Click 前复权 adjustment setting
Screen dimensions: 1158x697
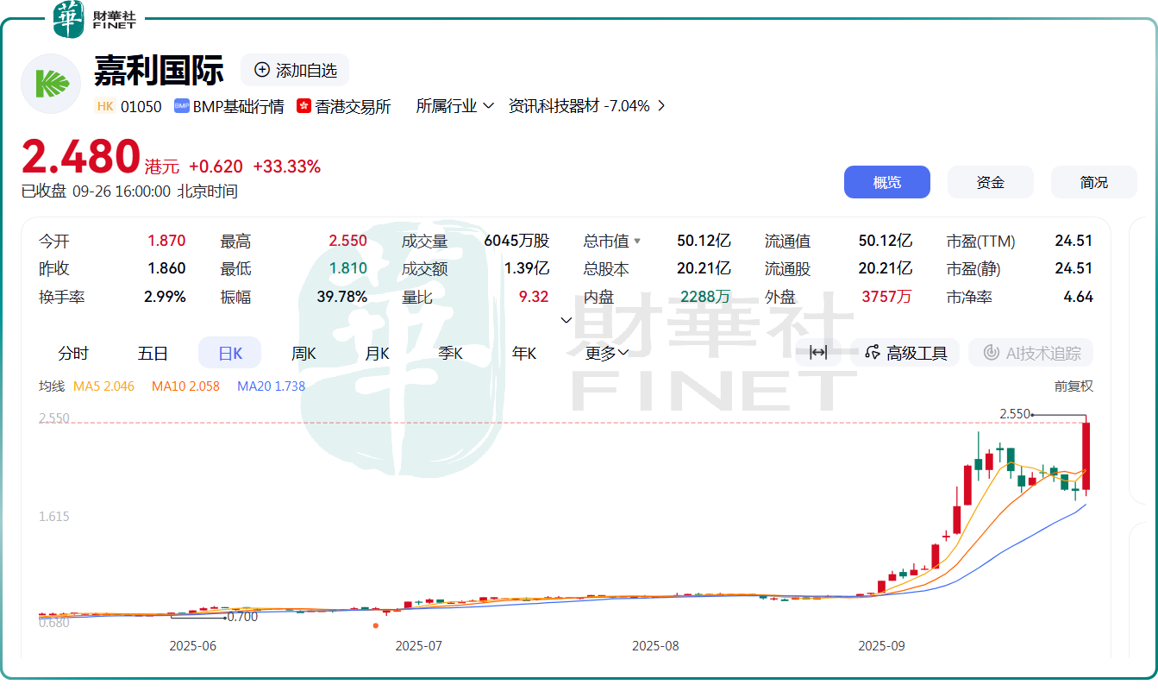coord(1073,386)
